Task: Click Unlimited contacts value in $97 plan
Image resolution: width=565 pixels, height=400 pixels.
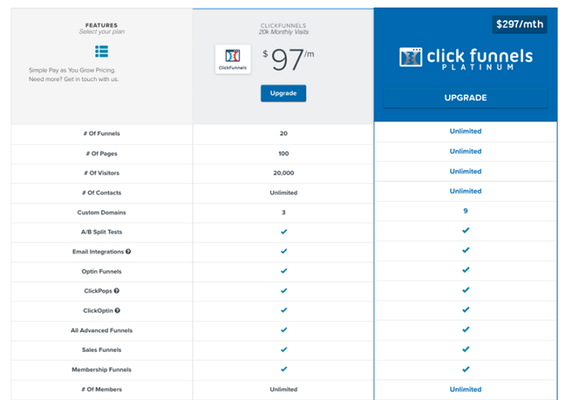Action: tap(283, 193)
